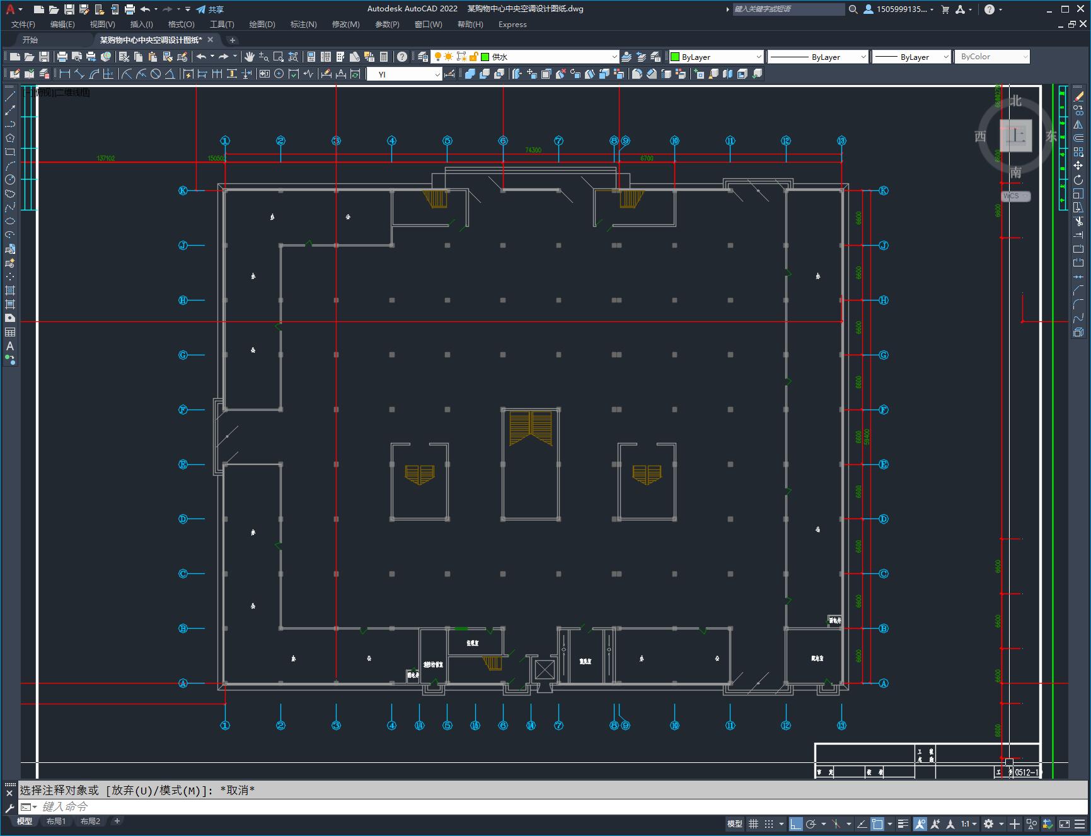Toggle object snap in status bar
Image resolution: width=1091 pixels, height=836 pixels.
(877, 823)
